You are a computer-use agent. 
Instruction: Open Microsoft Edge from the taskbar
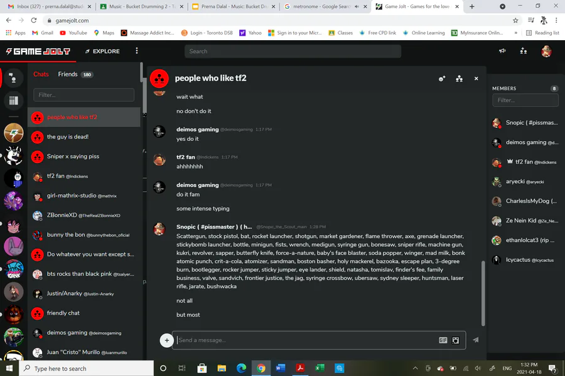(x=241, y=368)
